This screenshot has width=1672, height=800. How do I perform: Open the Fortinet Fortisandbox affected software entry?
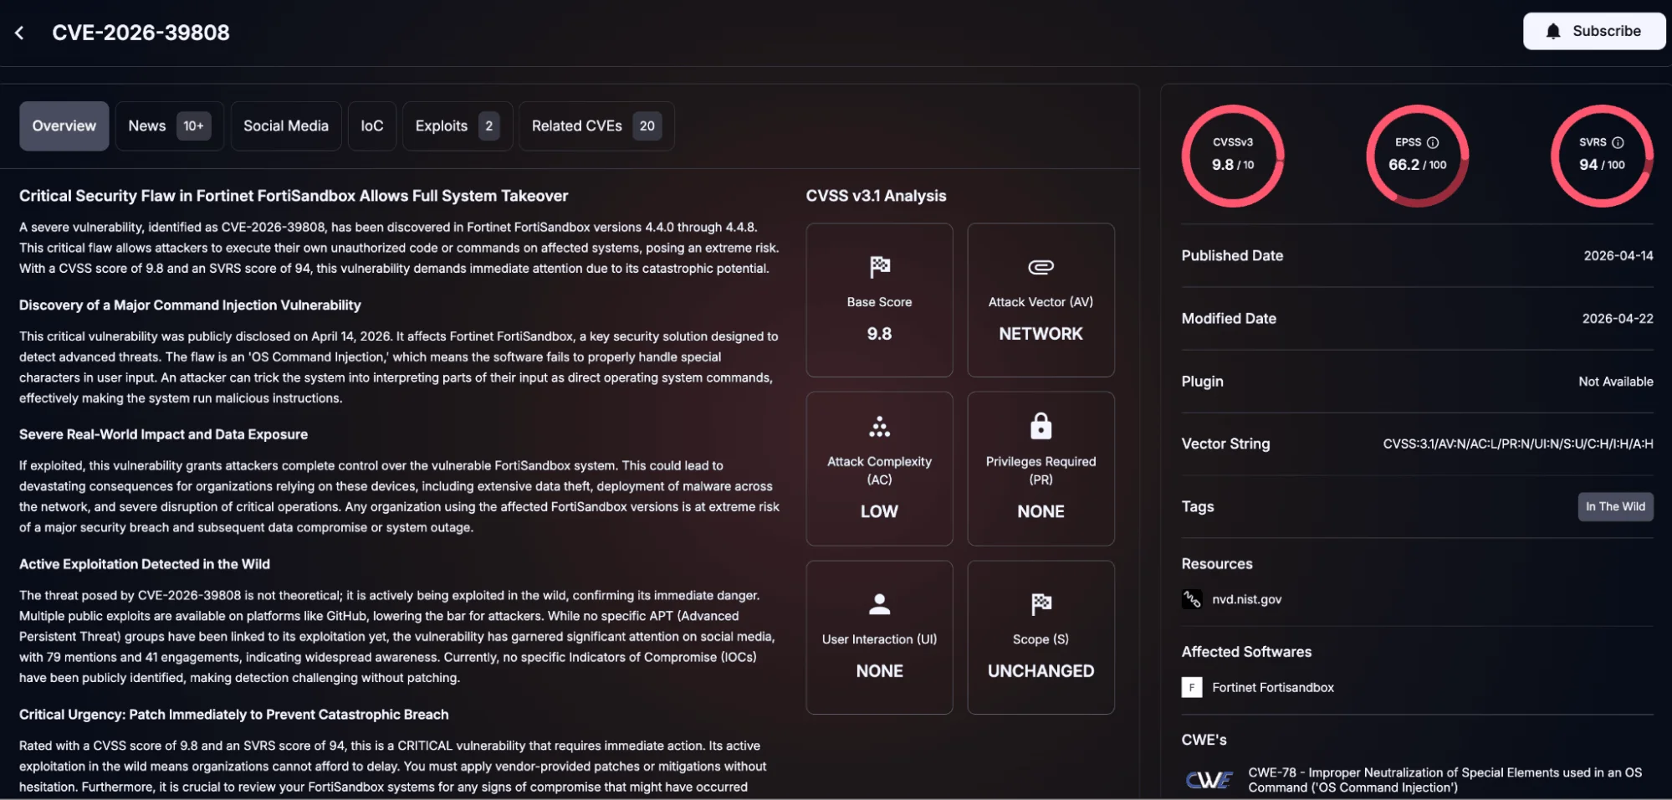1272,687
